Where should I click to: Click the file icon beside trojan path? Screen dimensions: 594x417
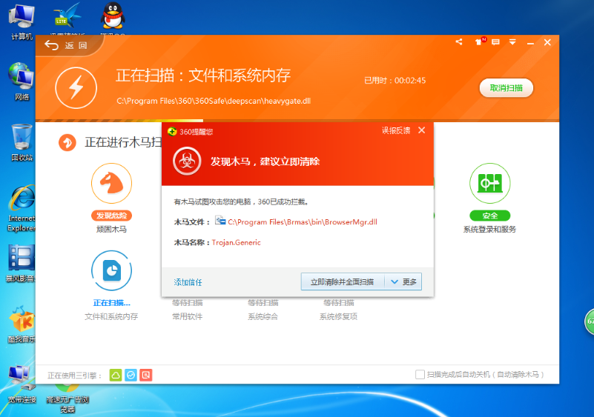(x=220, y=220)
